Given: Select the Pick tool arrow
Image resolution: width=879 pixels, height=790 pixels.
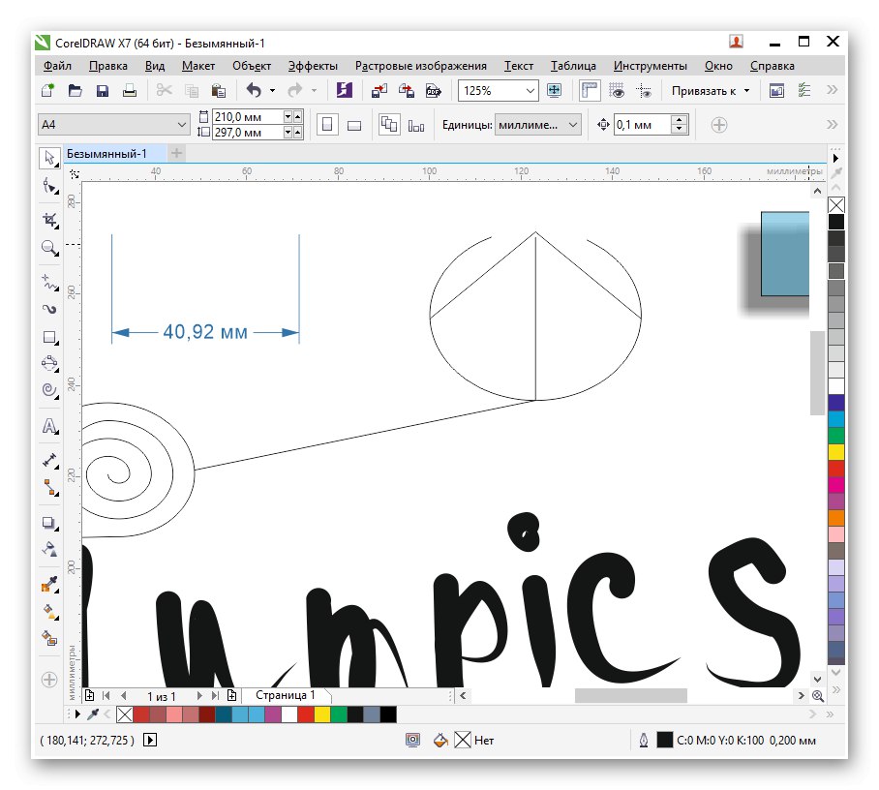Looking at the screenshot, I should [49, 158].
